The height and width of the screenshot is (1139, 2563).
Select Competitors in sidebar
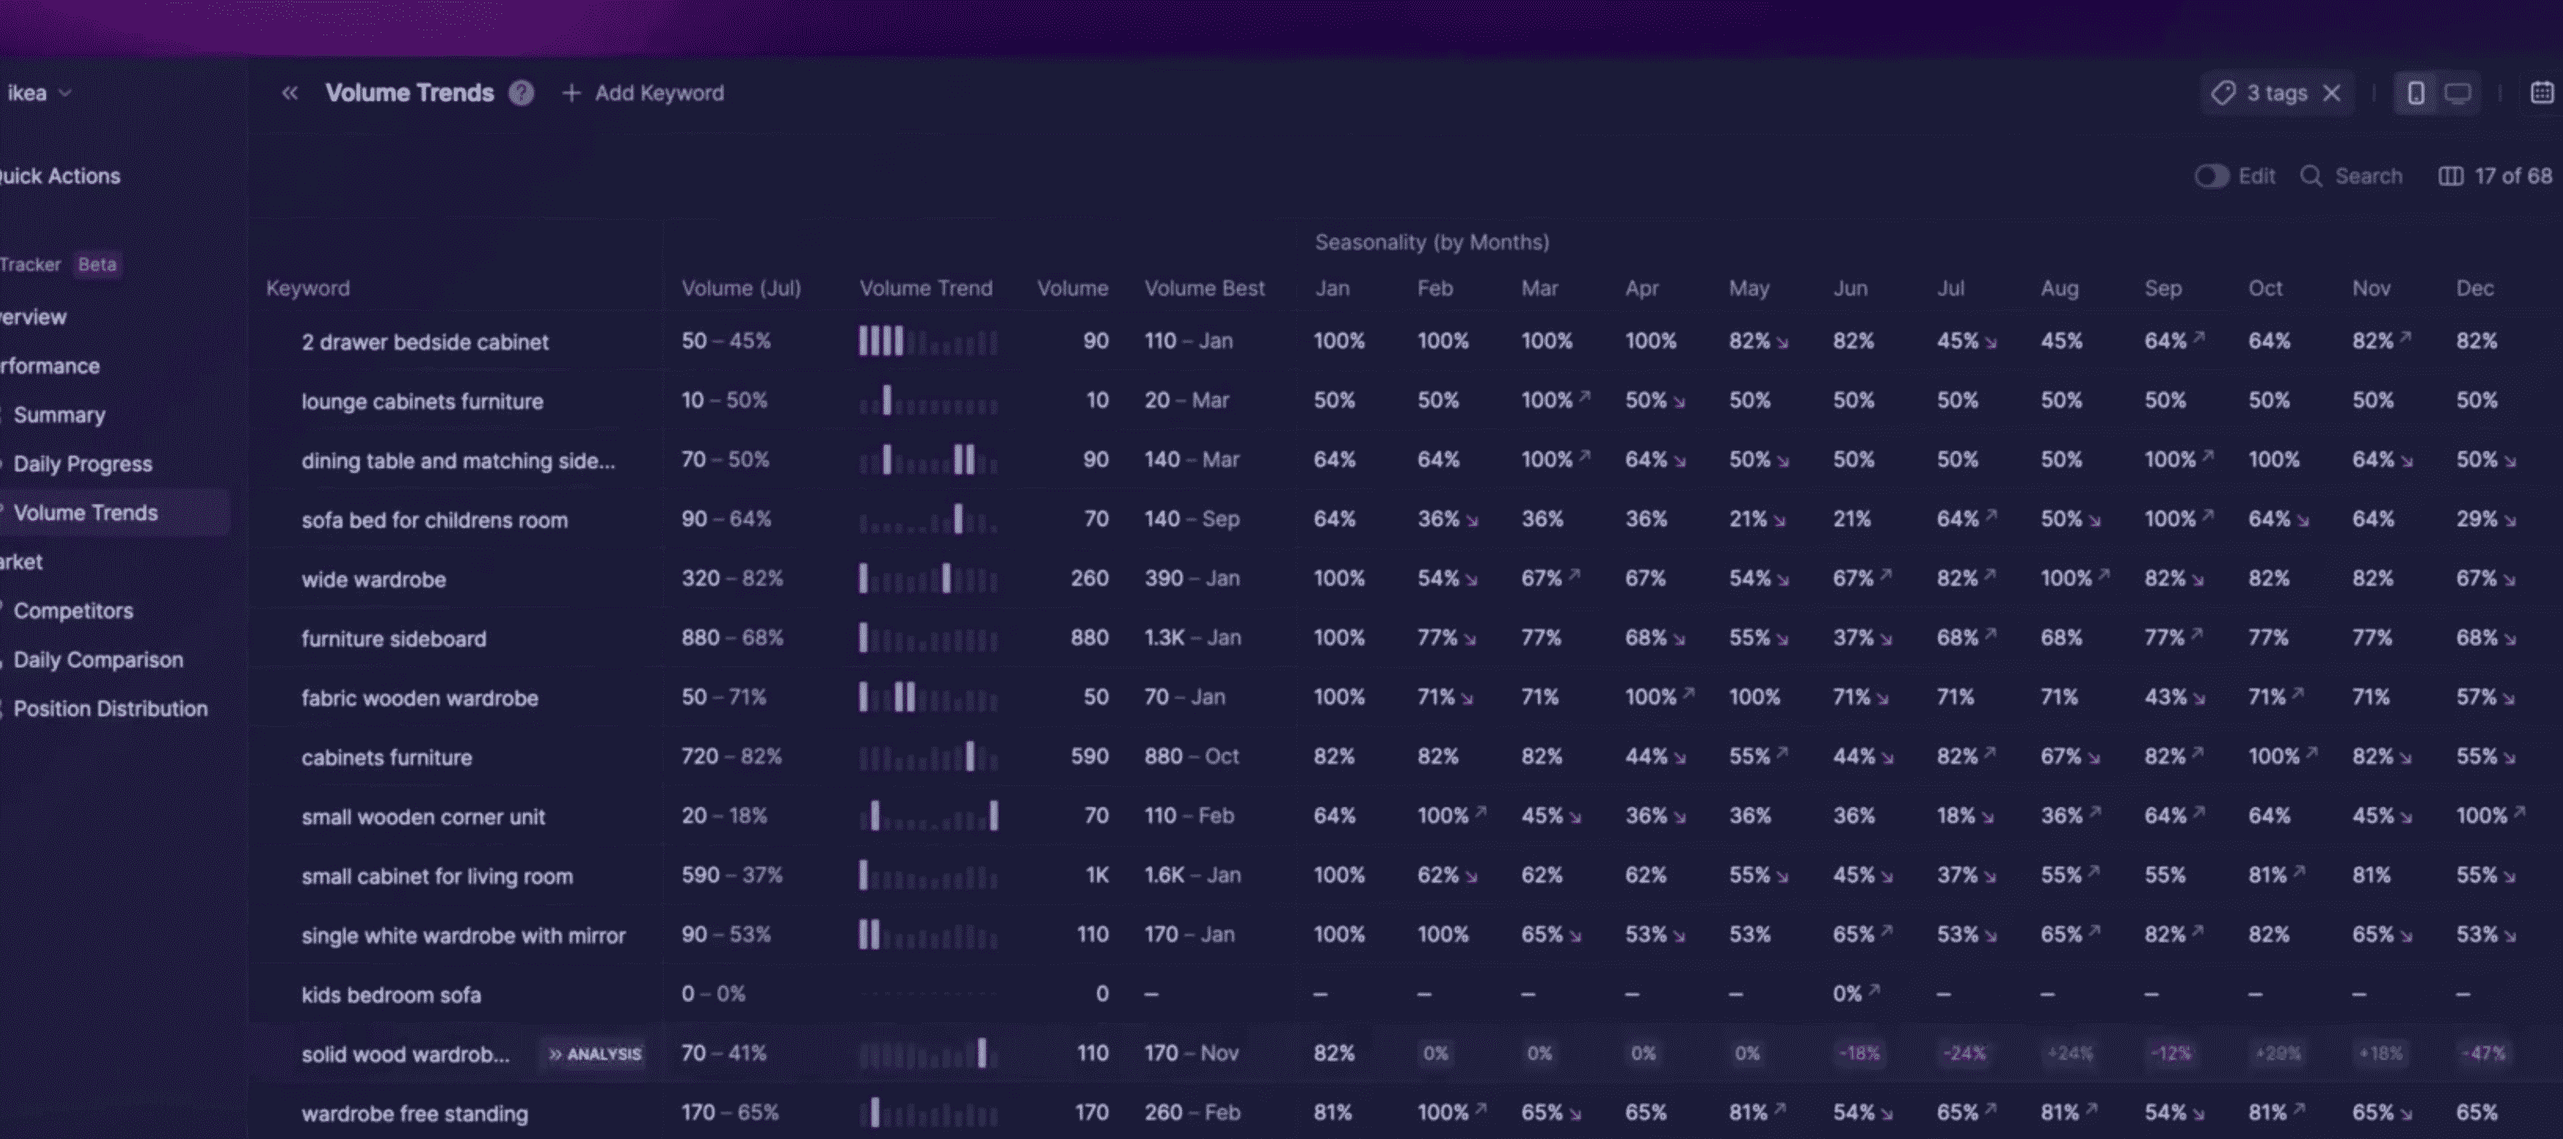[x=73, y=612]
